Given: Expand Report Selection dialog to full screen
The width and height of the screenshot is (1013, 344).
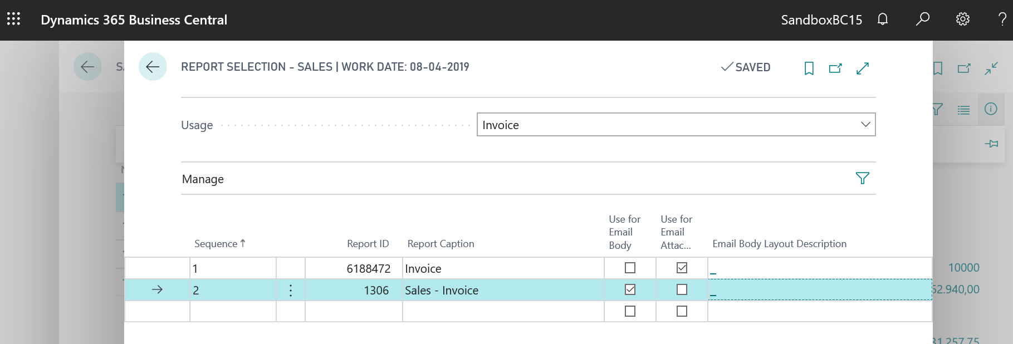Looking at the screenshot, I should click(x=863, y=68).
